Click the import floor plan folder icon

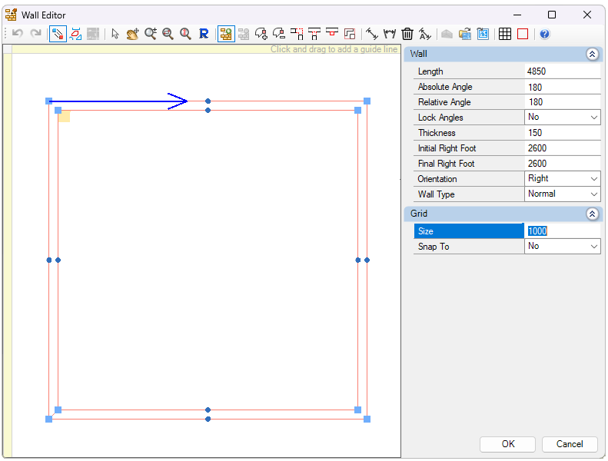point(465,34)
